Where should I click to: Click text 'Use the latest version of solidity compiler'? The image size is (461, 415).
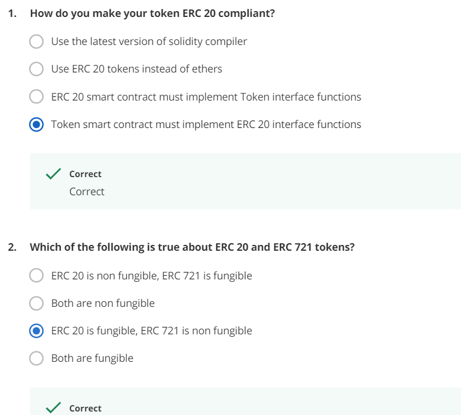pyautogui.click(x=149, y=41)
